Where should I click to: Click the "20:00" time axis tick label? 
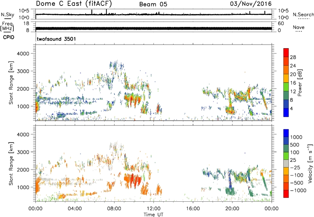pos(232,209)
